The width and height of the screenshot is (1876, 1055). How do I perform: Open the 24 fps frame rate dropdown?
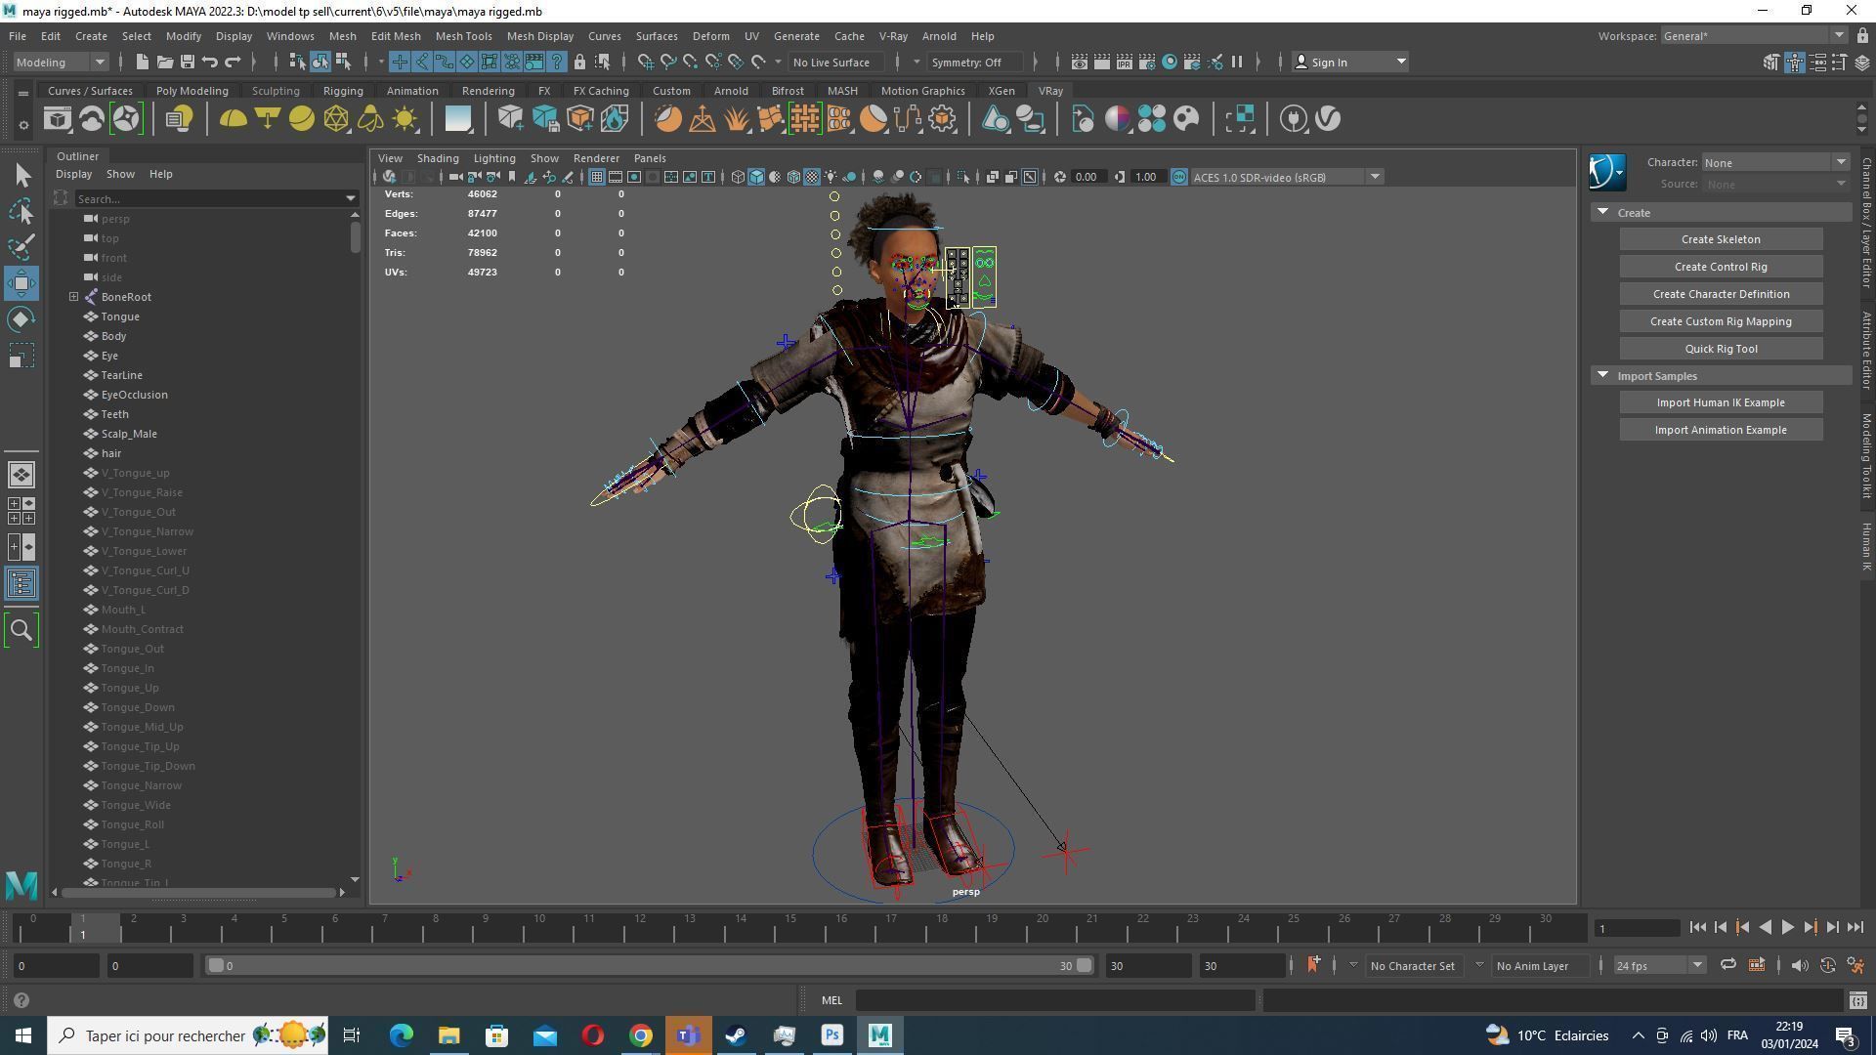[x=1658, y=965]
